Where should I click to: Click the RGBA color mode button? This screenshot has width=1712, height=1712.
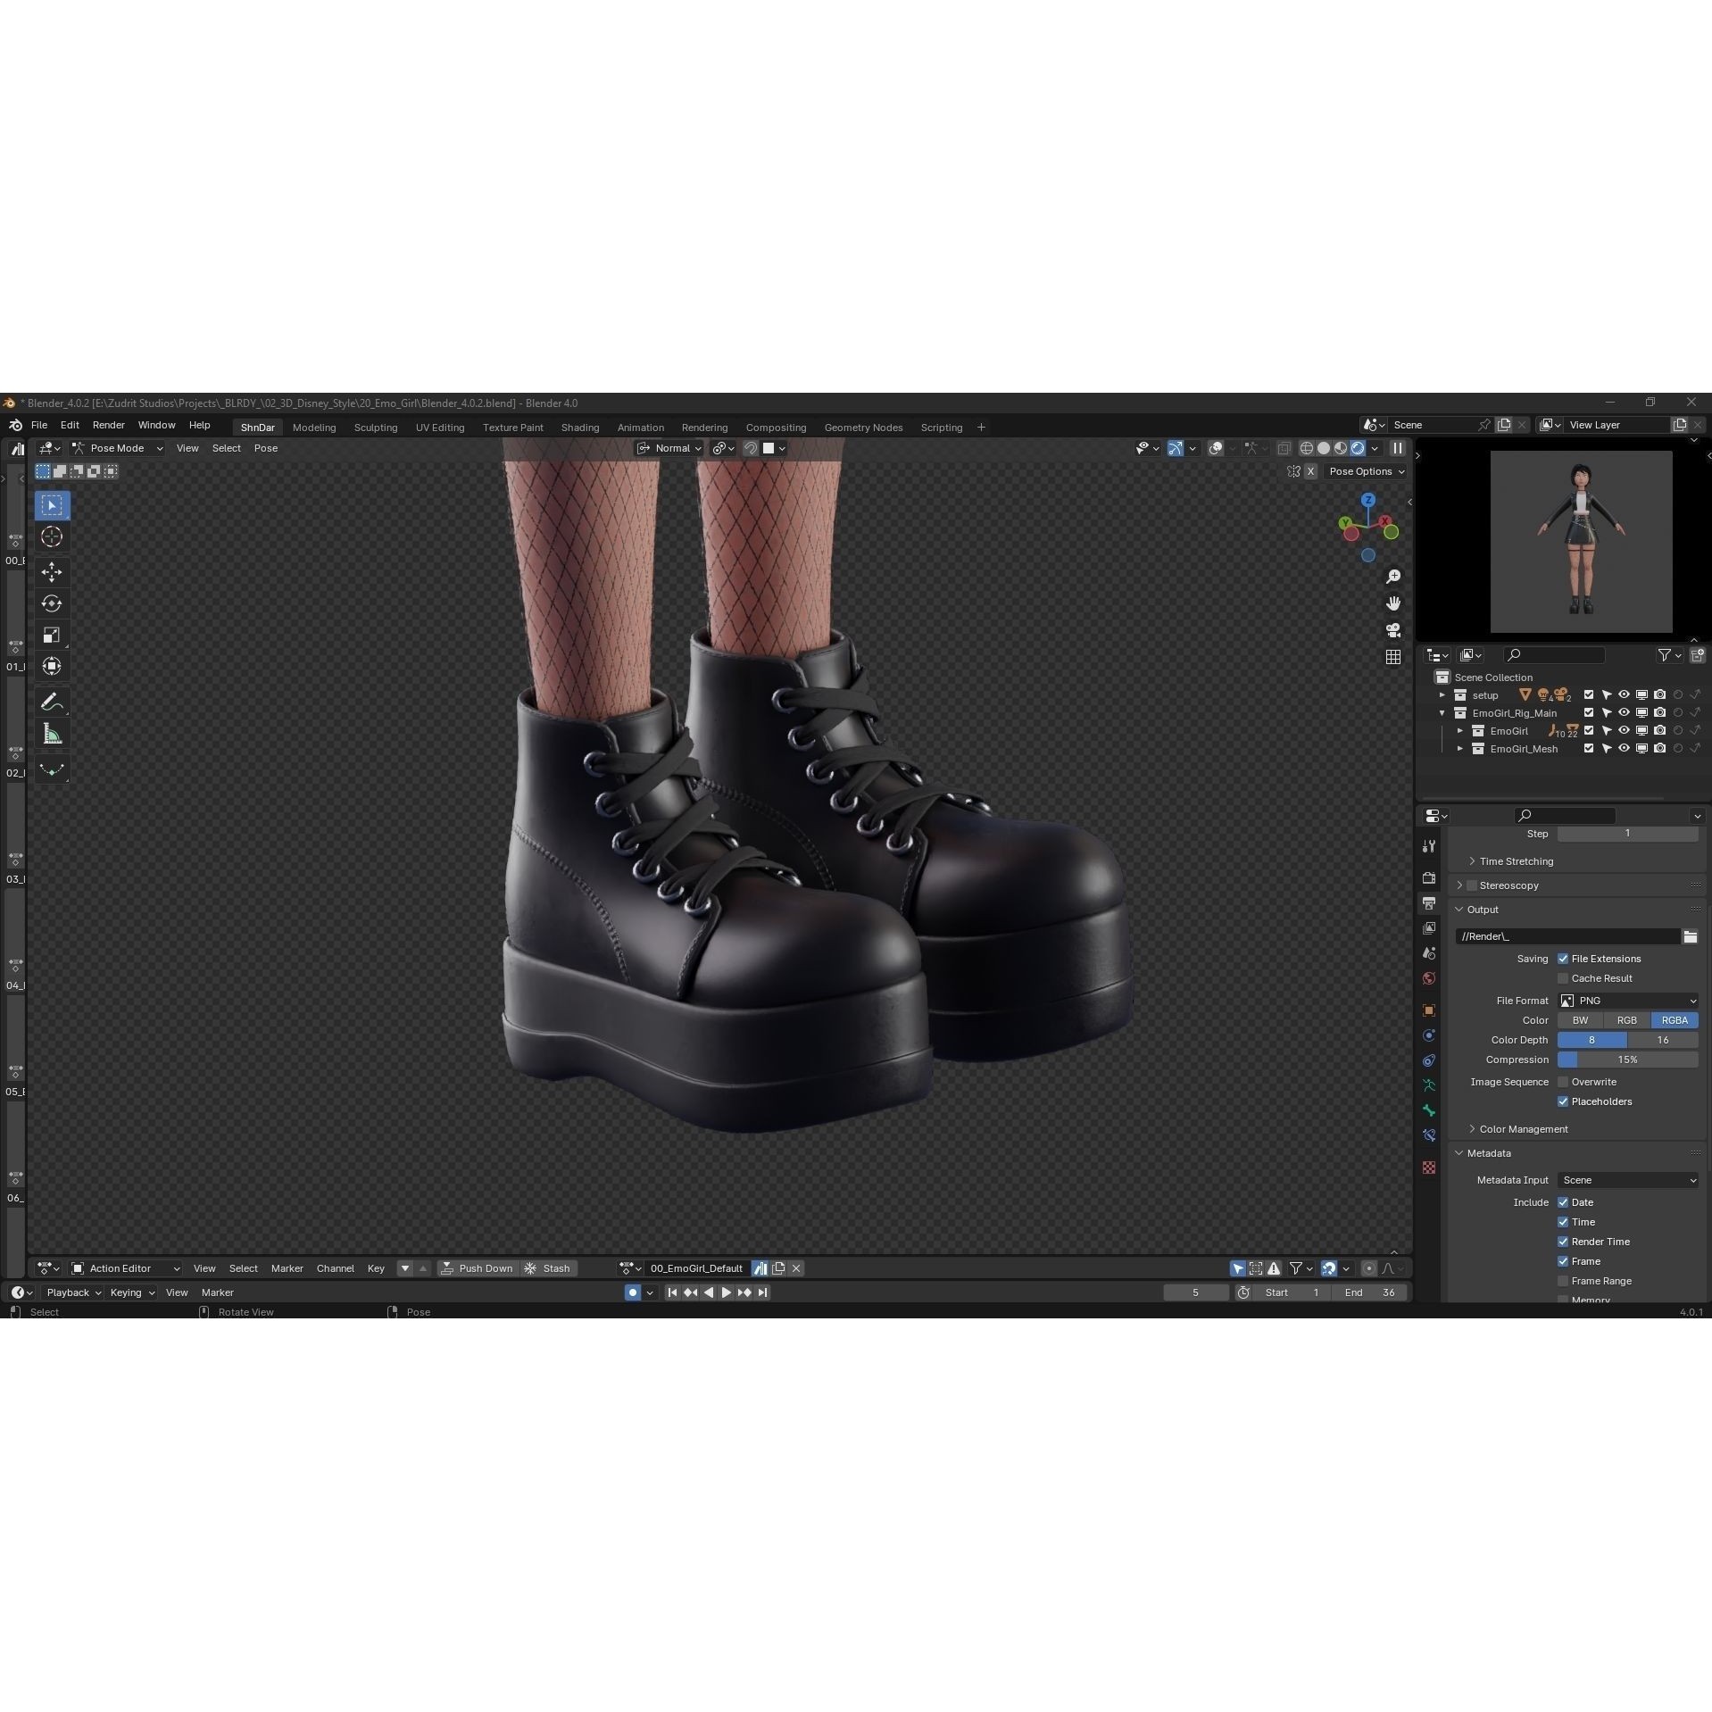click(x=1675, y=1019)
